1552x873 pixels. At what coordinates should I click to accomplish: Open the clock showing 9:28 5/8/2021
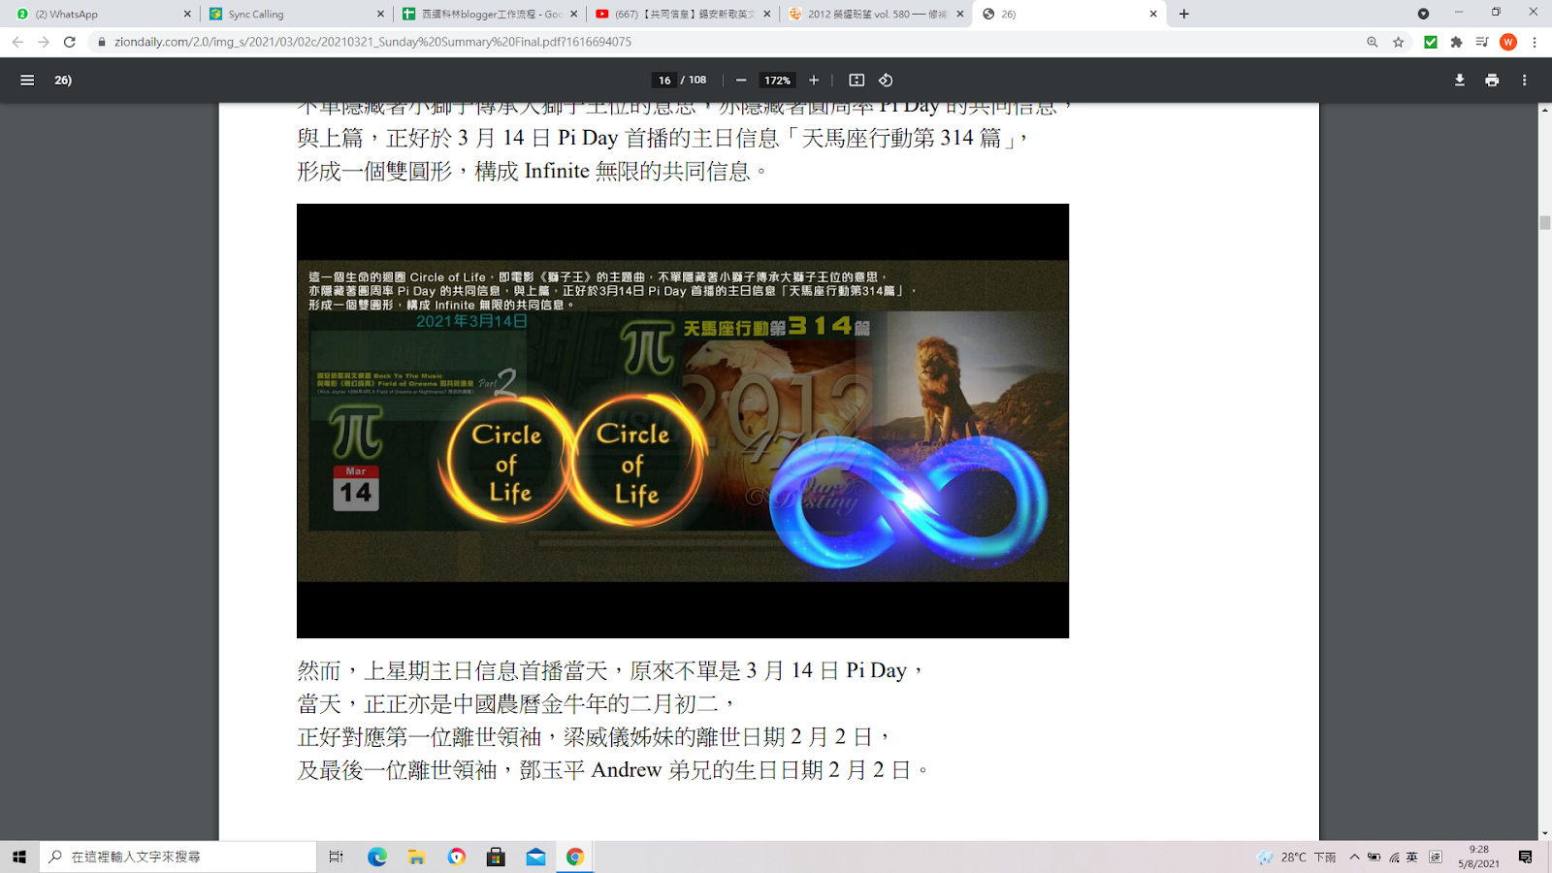[x=1478, y=857]
